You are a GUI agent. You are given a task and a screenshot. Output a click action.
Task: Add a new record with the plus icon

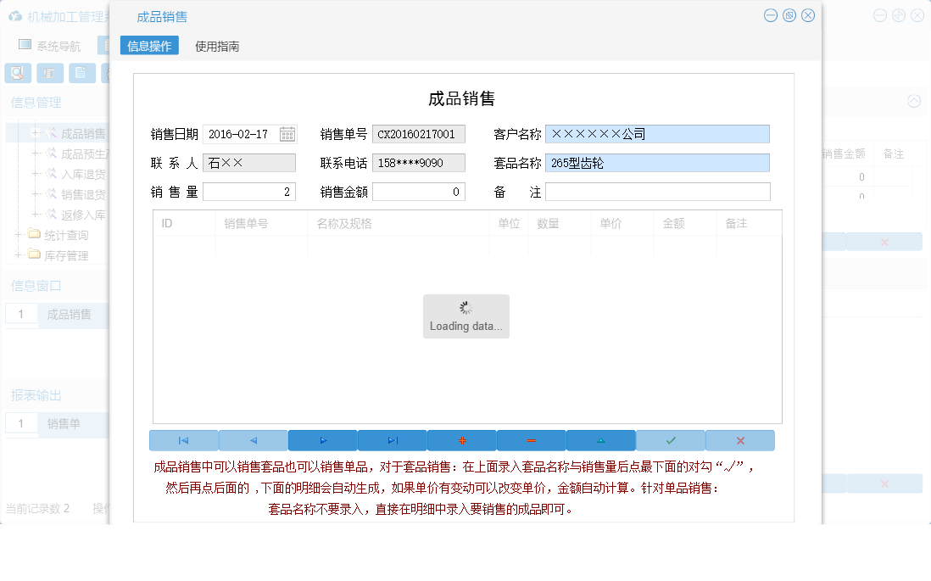462,439
